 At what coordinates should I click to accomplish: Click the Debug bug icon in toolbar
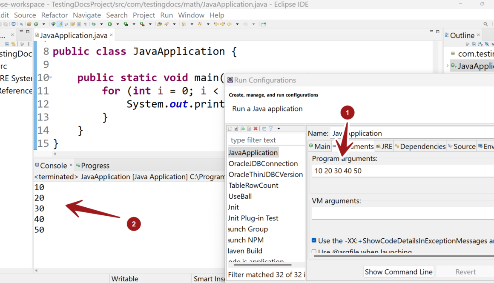94,24
